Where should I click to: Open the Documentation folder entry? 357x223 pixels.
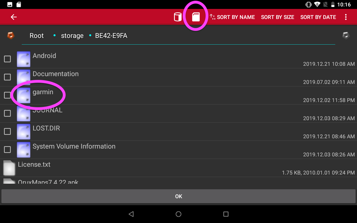[x=178, y=77]
